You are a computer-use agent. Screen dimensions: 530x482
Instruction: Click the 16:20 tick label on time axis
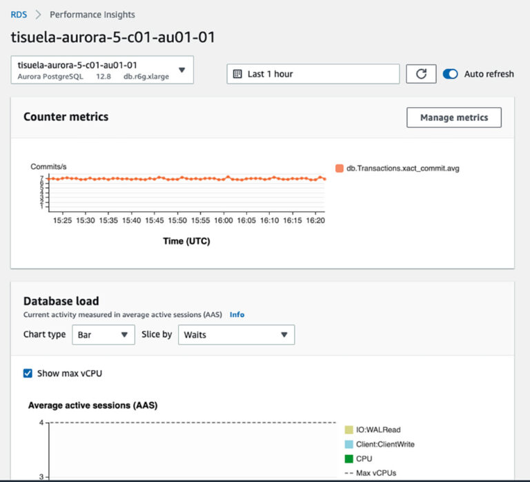coord(315,220)
